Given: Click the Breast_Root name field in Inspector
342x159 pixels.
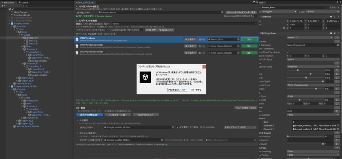Looking at the screenshot, I should [293, 7].
